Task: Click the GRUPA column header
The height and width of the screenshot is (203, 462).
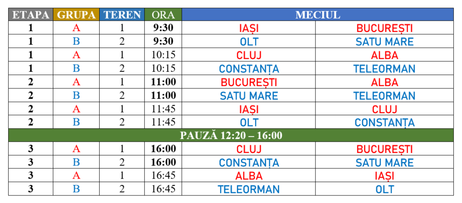Action: [76, 15]
